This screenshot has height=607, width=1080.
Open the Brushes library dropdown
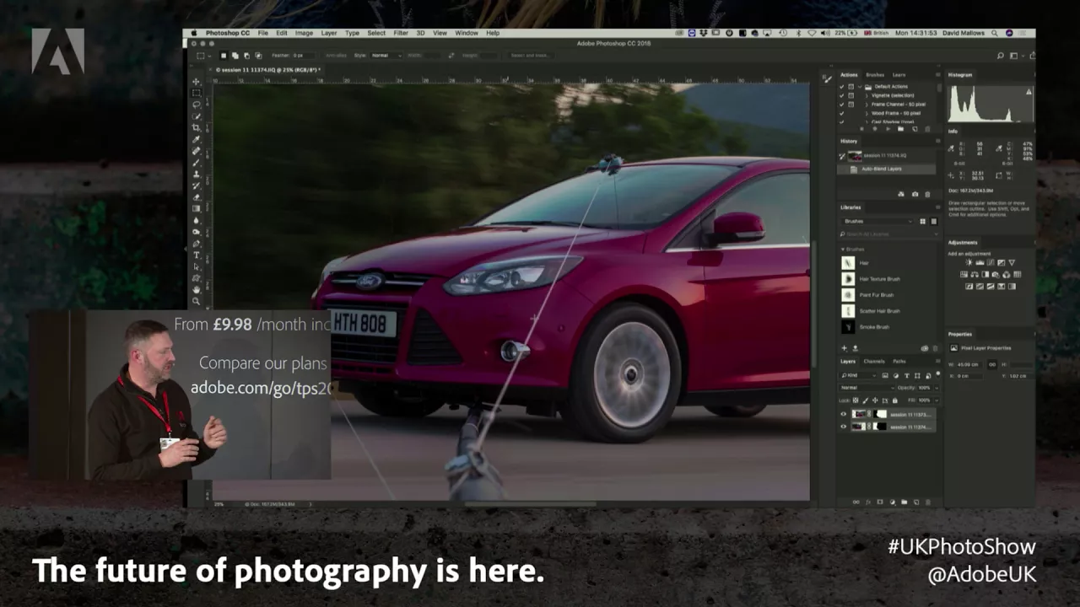(x=877, y=222)
